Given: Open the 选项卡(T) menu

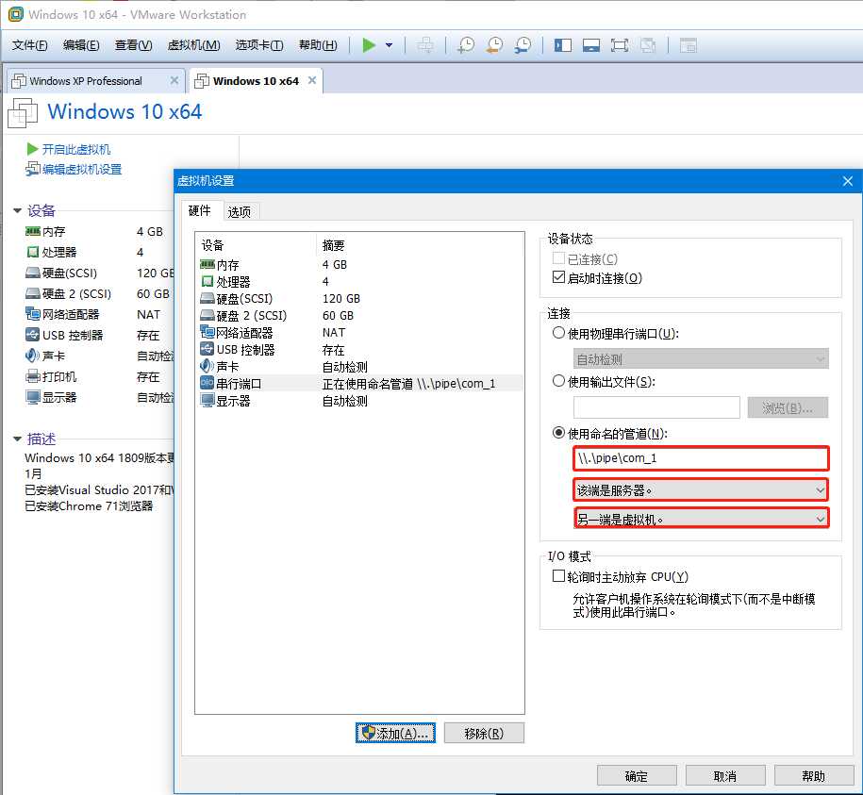Looking at the screenshot, I should [259, 45].
